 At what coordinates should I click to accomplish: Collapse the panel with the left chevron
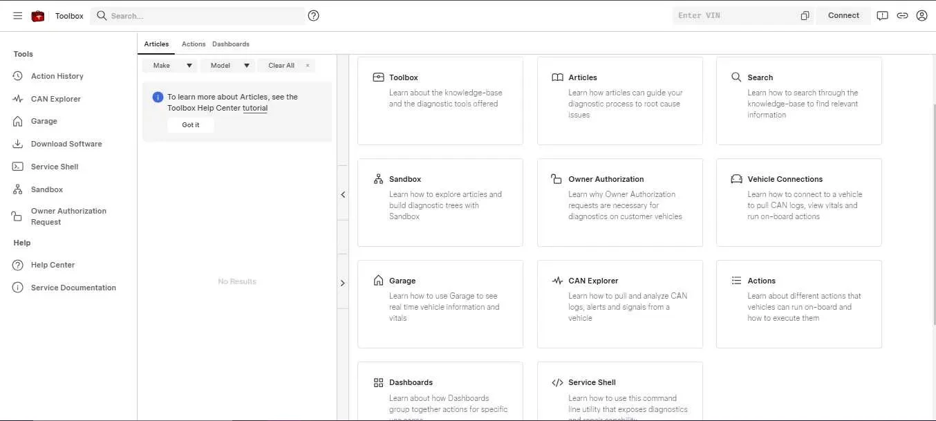point(343,195)
